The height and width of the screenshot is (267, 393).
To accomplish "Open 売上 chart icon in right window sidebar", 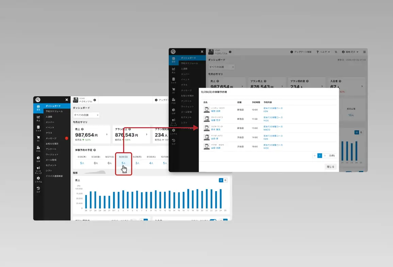I will pos(174,70).
